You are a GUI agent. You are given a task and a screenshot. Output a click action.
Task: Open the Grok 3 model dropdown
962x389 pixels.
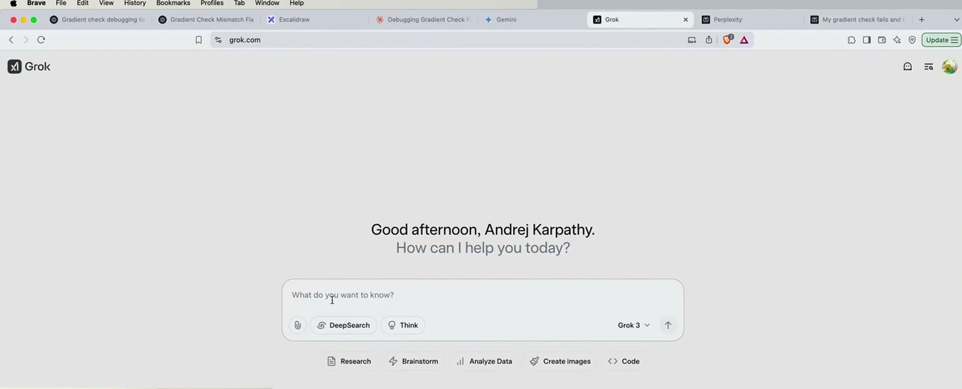pyautogui.click(x=633, y=325)
